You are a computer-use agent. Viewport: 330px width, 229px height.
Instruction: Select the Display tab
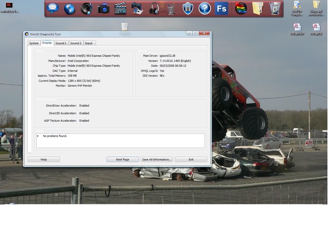pyautogui.click(x=47, y=43)
